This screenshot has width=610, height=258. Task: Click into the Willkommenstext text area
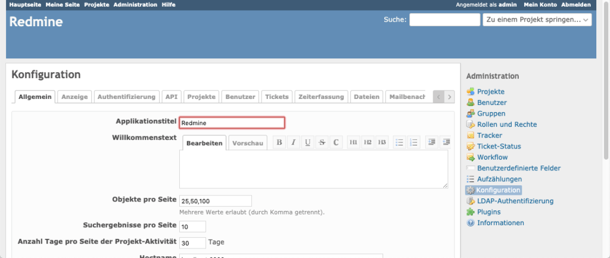[313, 169]
